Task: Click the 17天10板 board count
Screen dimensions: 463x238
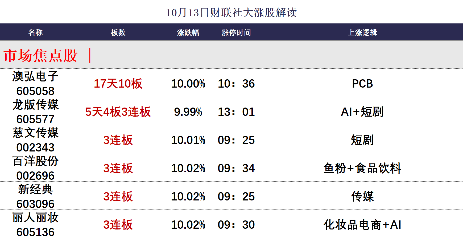Action: point(118,84)
